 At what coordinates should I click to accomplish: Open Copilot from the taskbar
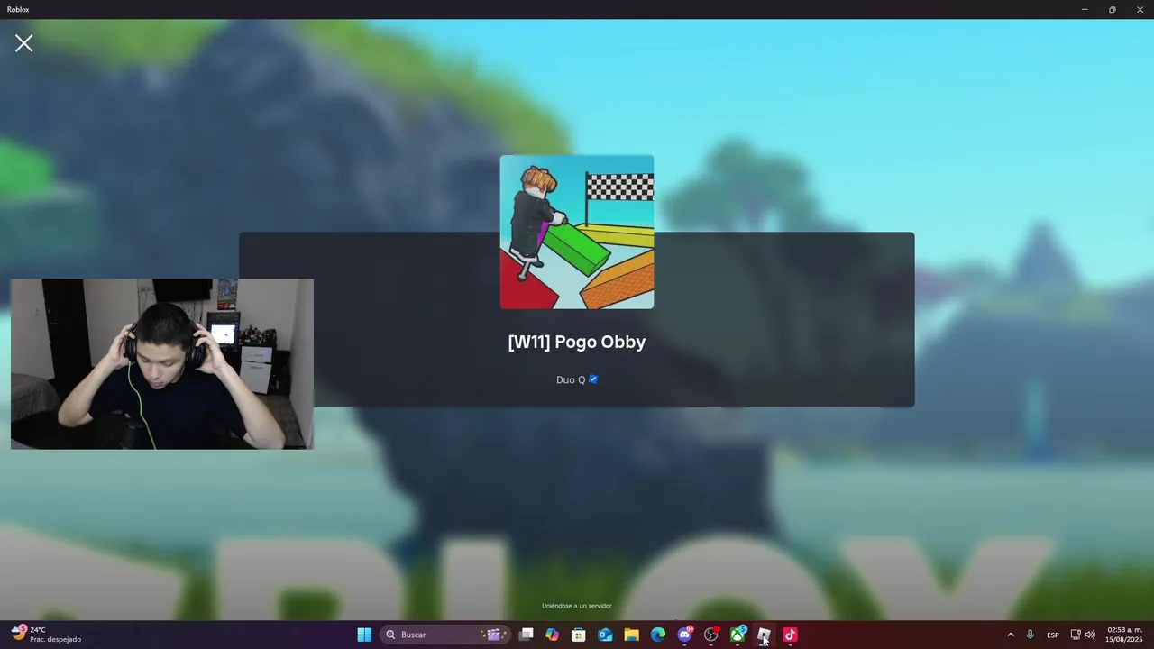[x=553, y=635]
